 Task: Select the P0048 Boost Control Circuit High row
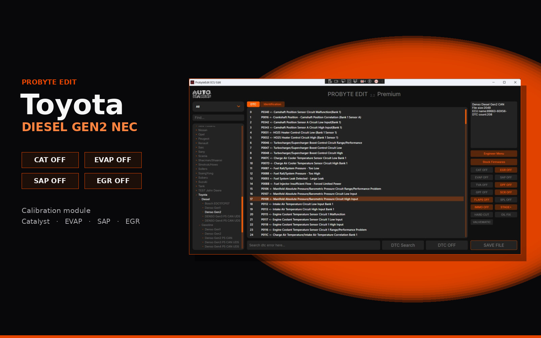356,153
